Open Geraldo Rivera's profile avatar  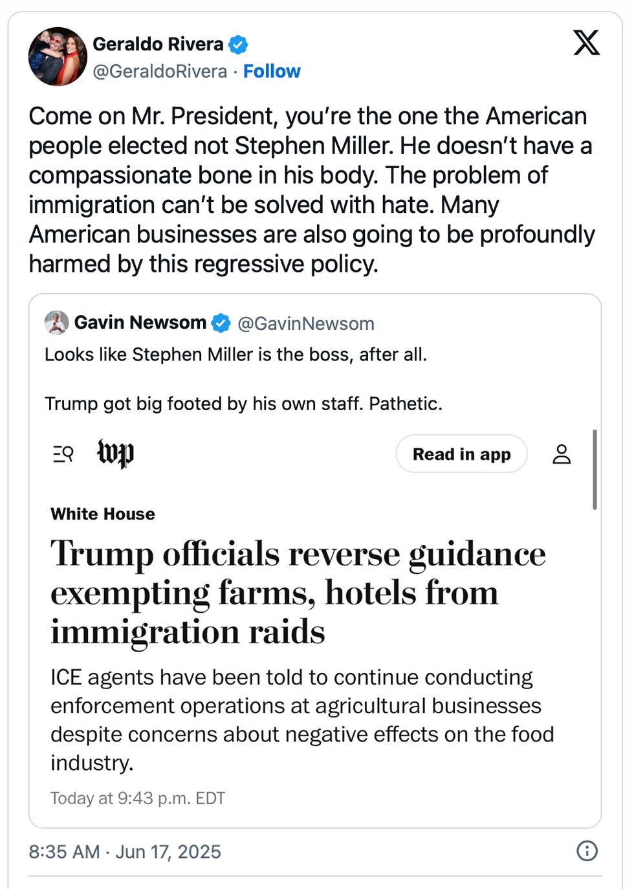(x=58, y=56)
